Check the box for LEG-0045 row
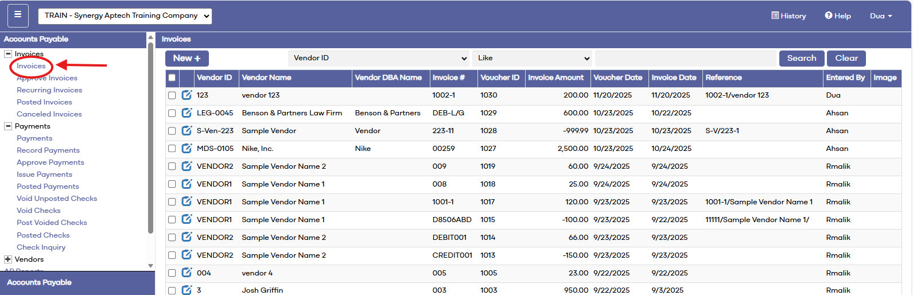This screenshot has height=295, width=913. tap(172, 113)
